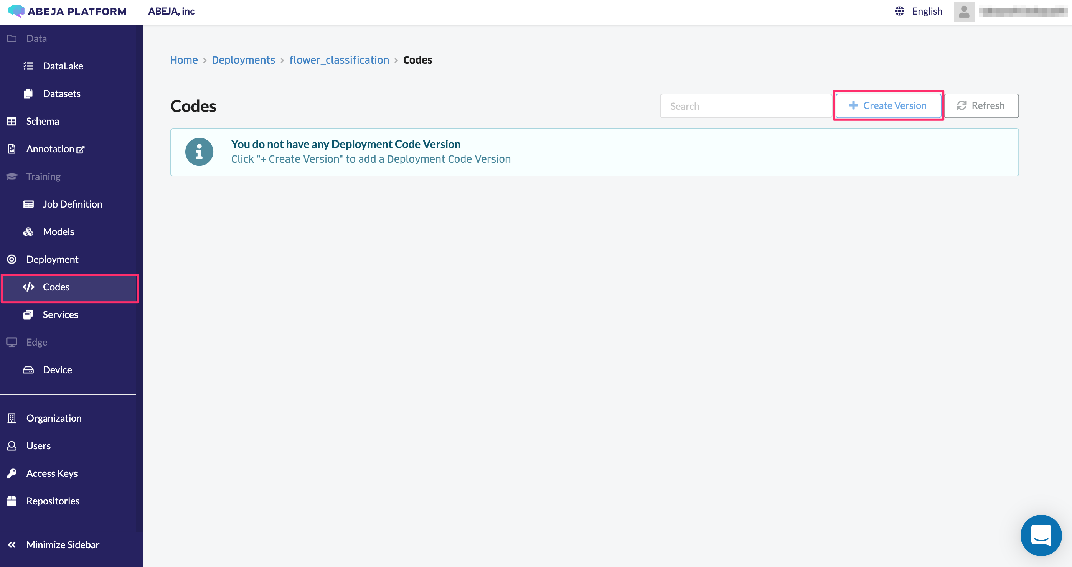
Task: Open Device under Edge
Action: tap(58, 370)
